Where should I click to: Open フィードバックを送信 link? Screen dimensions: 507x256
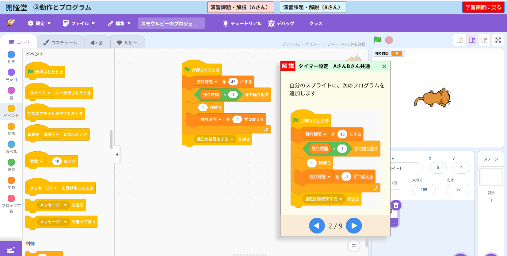pos(346,44)
